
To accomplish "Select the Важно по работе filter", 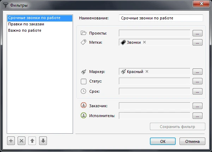I will point(25,30).
